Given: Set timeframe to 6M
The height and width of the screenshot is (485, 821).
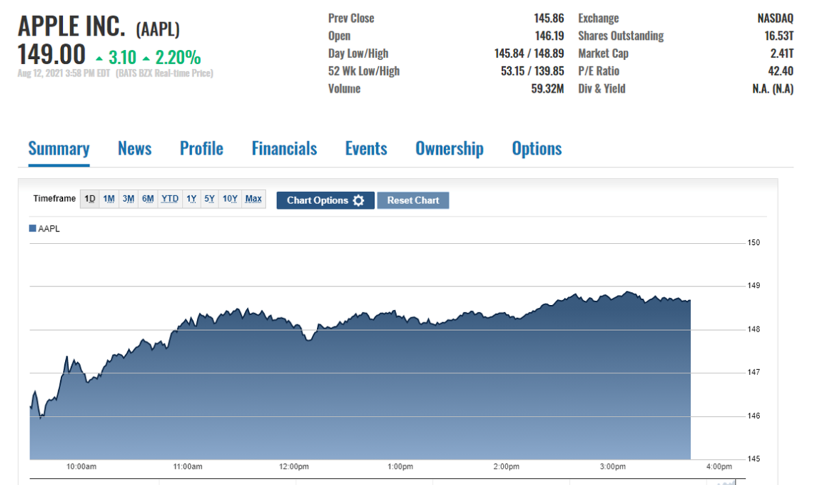Looking at the screenshot, I should coord(148,199).
